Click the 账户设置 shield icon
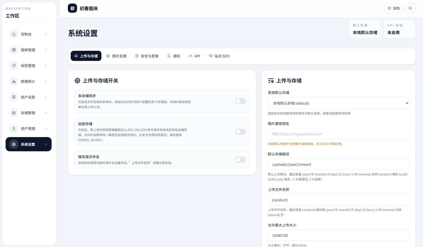 tap(14, 97)
